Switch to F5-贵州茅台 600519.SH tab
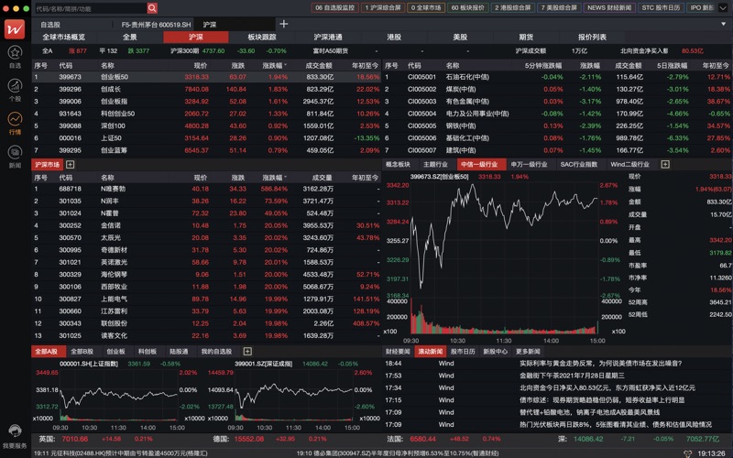Screen dimensions: 733x458 pyautogui.click(x=156, y=25)
